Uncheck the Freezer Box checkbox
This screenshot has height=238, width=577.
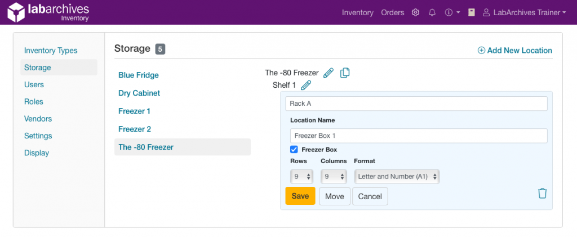point(294,150)
